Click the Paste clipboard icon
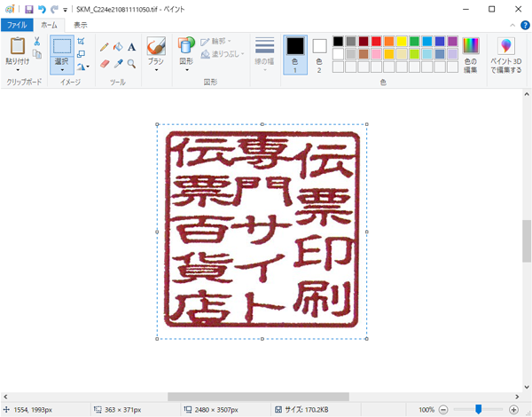 [18, 45]
